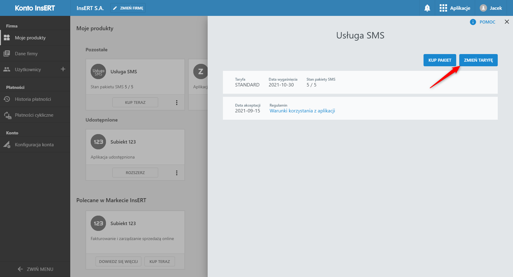Image resolution: width=513 pixels, height=277 pixels.
Task: Select Historia płatności menu item
Action: pos(35,99)
